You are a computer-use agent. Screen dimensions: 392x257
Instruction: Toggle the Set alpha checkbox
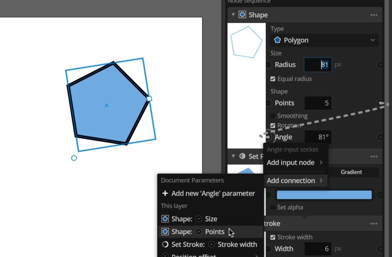click(273, 207)
